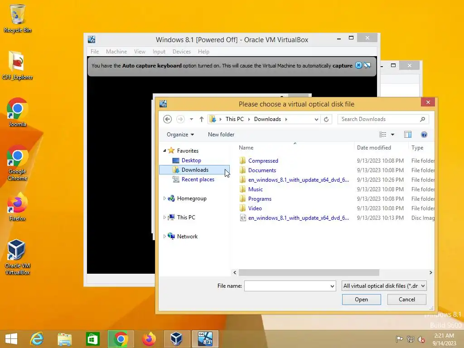464x348 pixels.
Task: Open the Input menu in VM window
Action: coord(159,52)
